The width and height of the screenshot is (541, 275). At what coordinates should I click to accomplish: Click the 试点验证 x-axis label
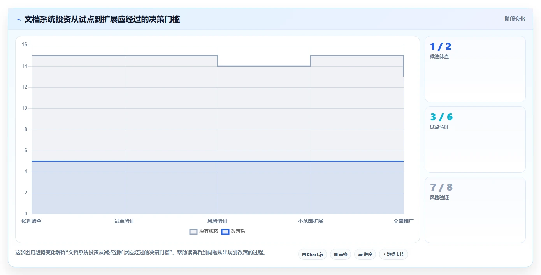click(125, 221)
